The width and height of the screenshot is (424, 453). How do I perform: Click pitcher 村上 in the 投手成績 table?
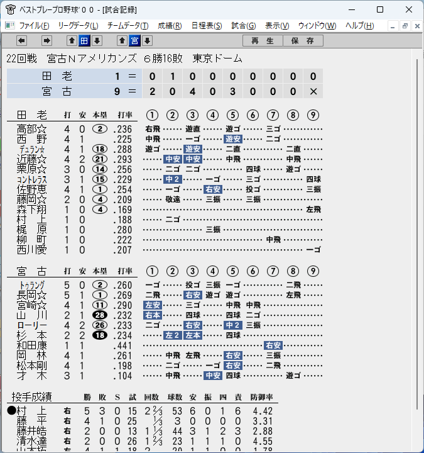coord(32,411)
